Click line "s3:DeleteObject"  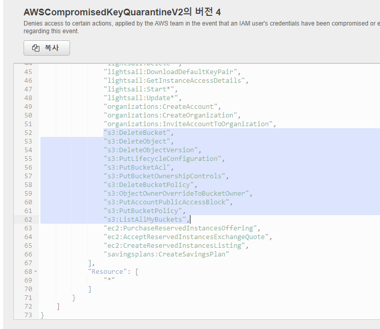pos(139,142)
